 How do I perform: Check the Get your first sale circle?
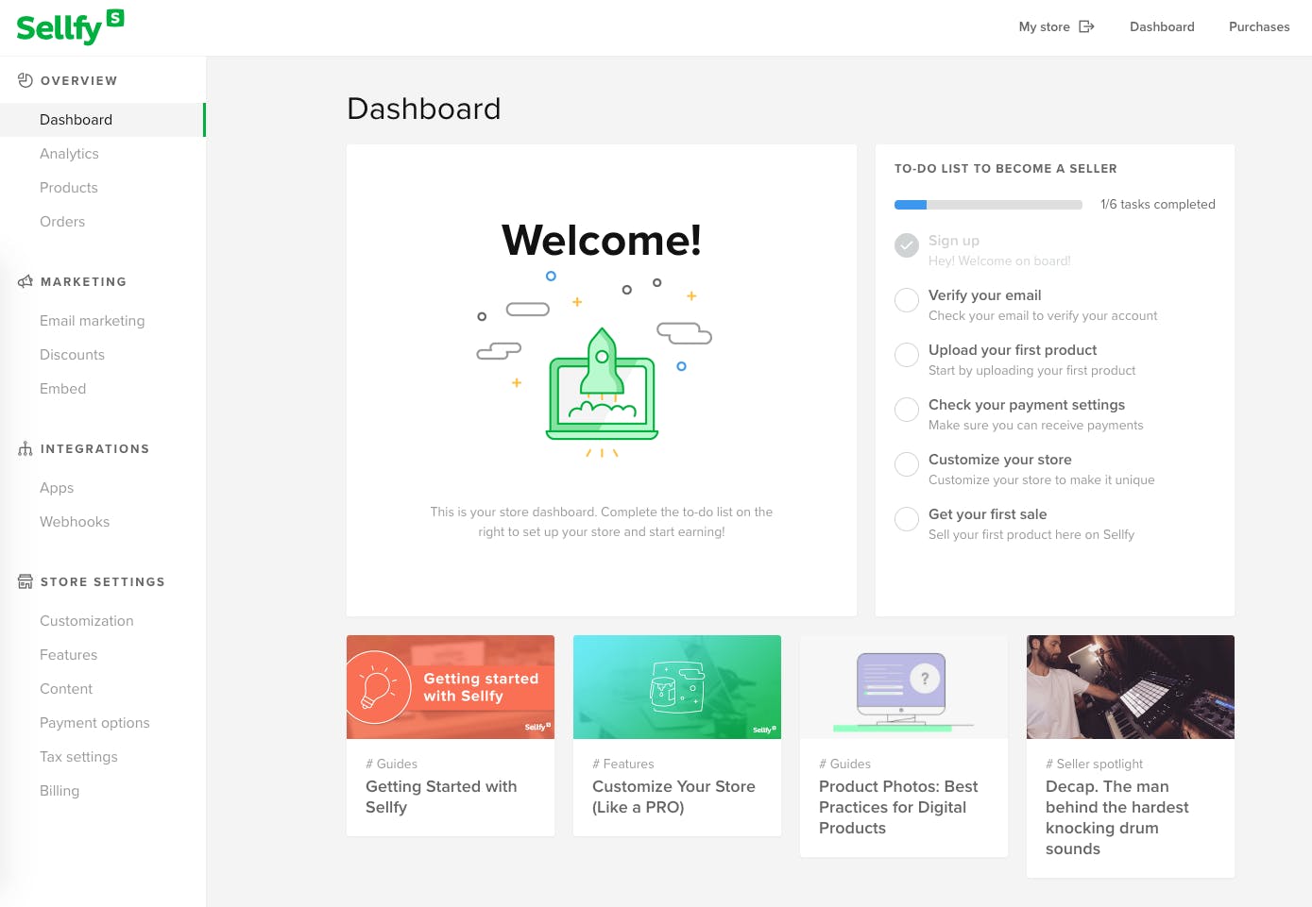coord(907,519)
